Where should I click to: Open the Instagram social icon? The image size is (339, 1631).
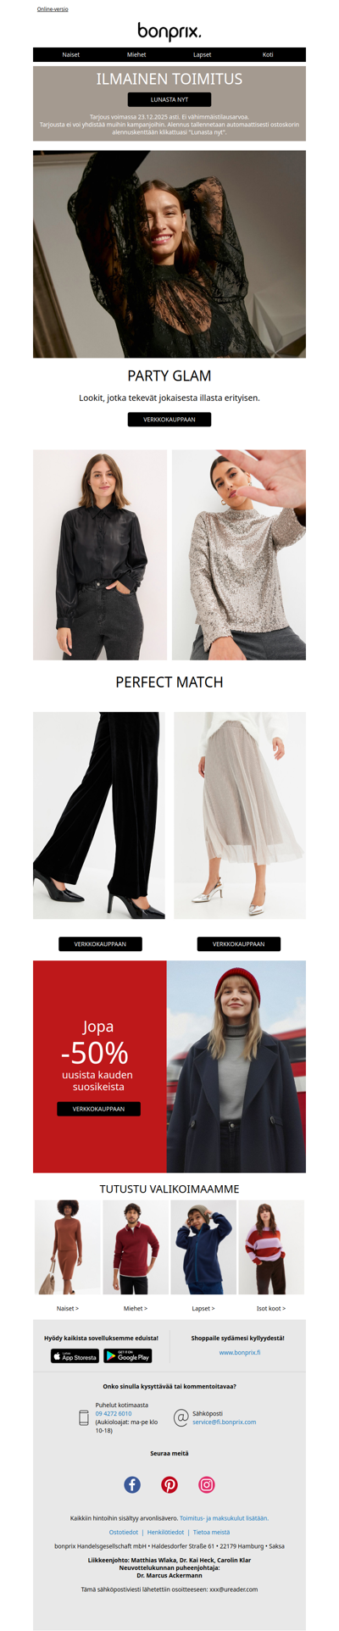click(207, 1484)
